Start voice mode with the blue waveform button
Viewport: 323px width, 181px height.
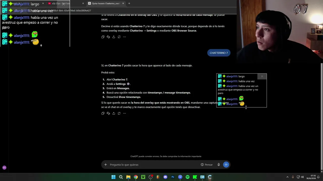pyautogui.click(x=226, y=165)
